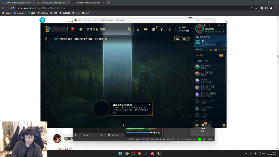Click the new folder icon in social panel

[x=216, y=50]
